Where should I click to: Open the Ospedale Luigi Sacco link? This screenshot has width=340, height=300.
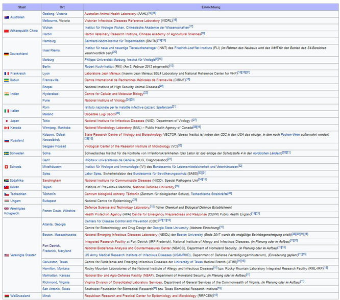click(x=100, y=114)
